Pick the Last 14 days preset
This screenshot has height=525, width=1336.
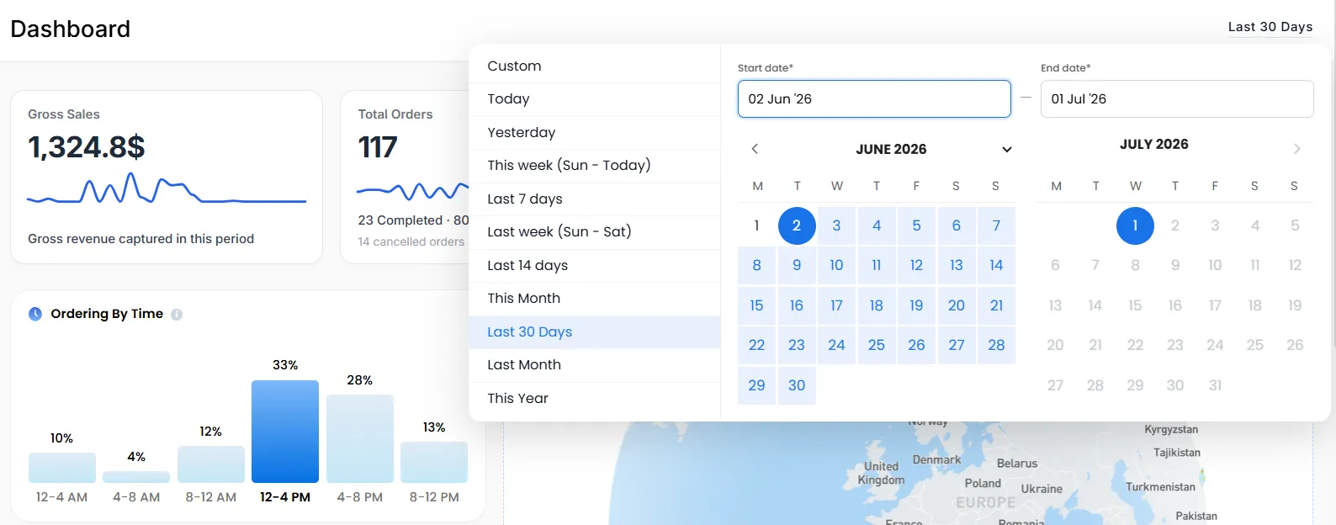point(595,265)
